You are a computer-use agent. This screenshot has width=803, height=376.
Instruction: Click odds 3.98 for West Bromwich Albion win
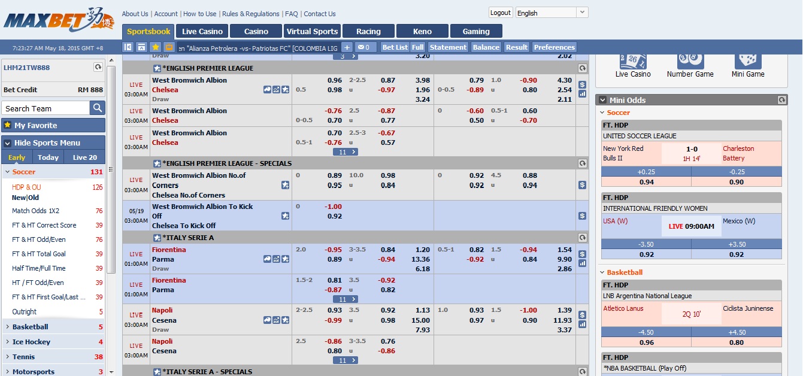click(423, 80)
